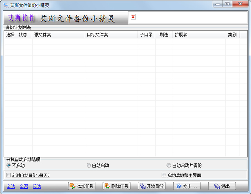This screenshot has height=194, width=251.
Task: Click the 添加任务 (add task) button
Action: [82, 186]
